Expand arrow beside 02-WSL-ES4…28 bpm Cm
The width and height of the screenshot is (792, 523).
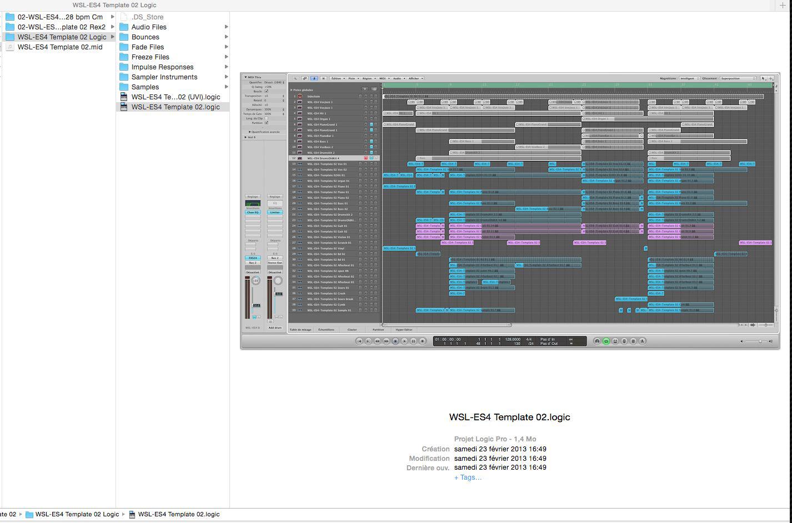[112, 17]
